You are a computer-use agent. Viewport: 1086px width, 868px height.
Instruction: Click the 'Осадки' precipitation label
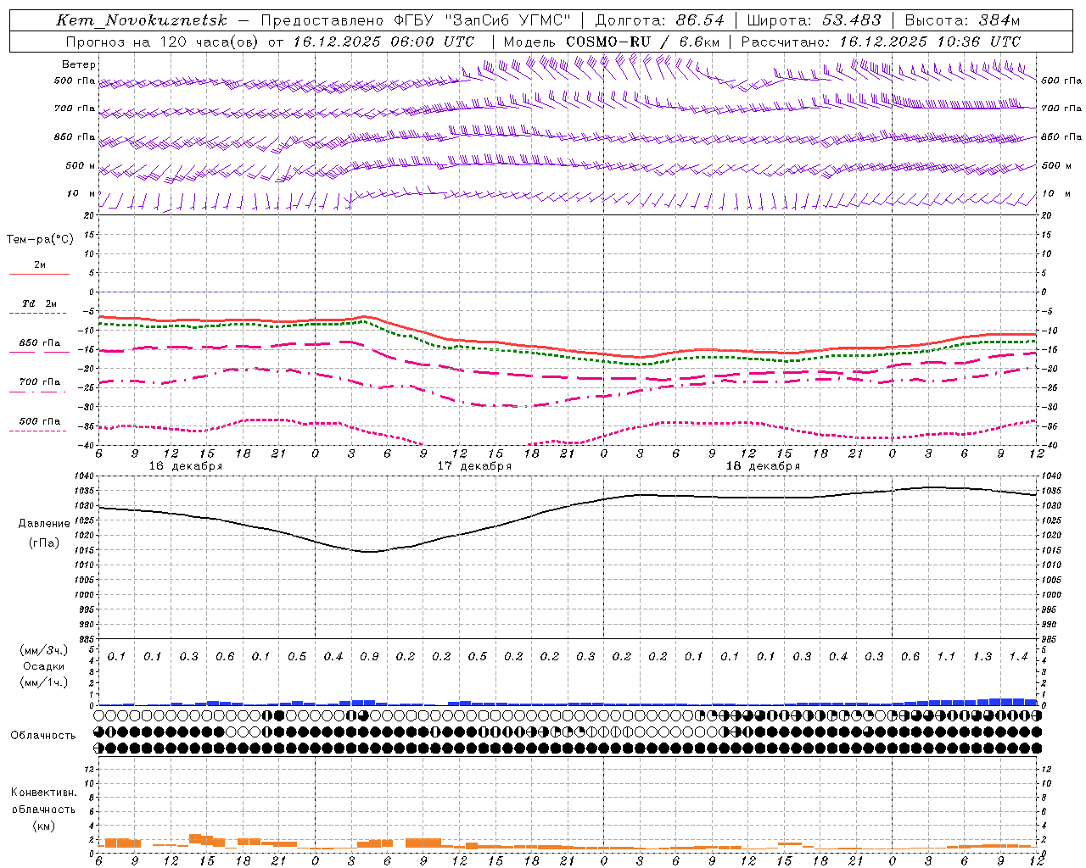pyautogui.click(x=44, y=666)
